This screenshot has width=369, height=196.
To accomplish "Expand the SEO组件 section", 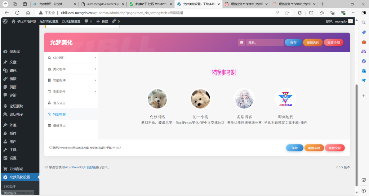I will 71,58.
